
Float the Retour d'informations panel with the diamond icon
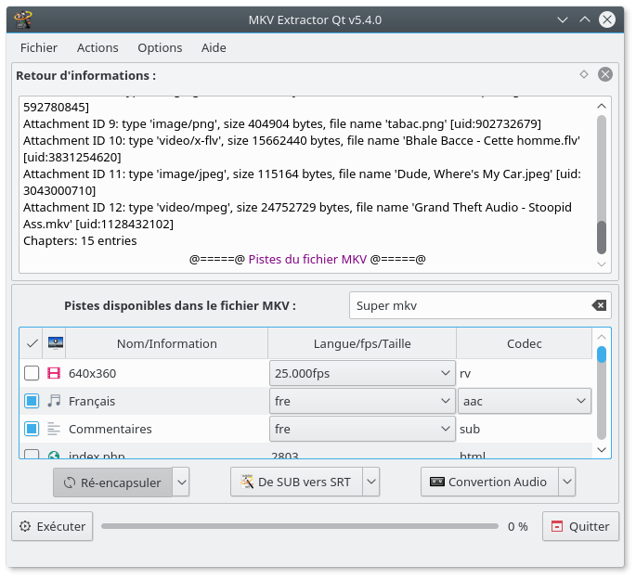tap(584, 74)
